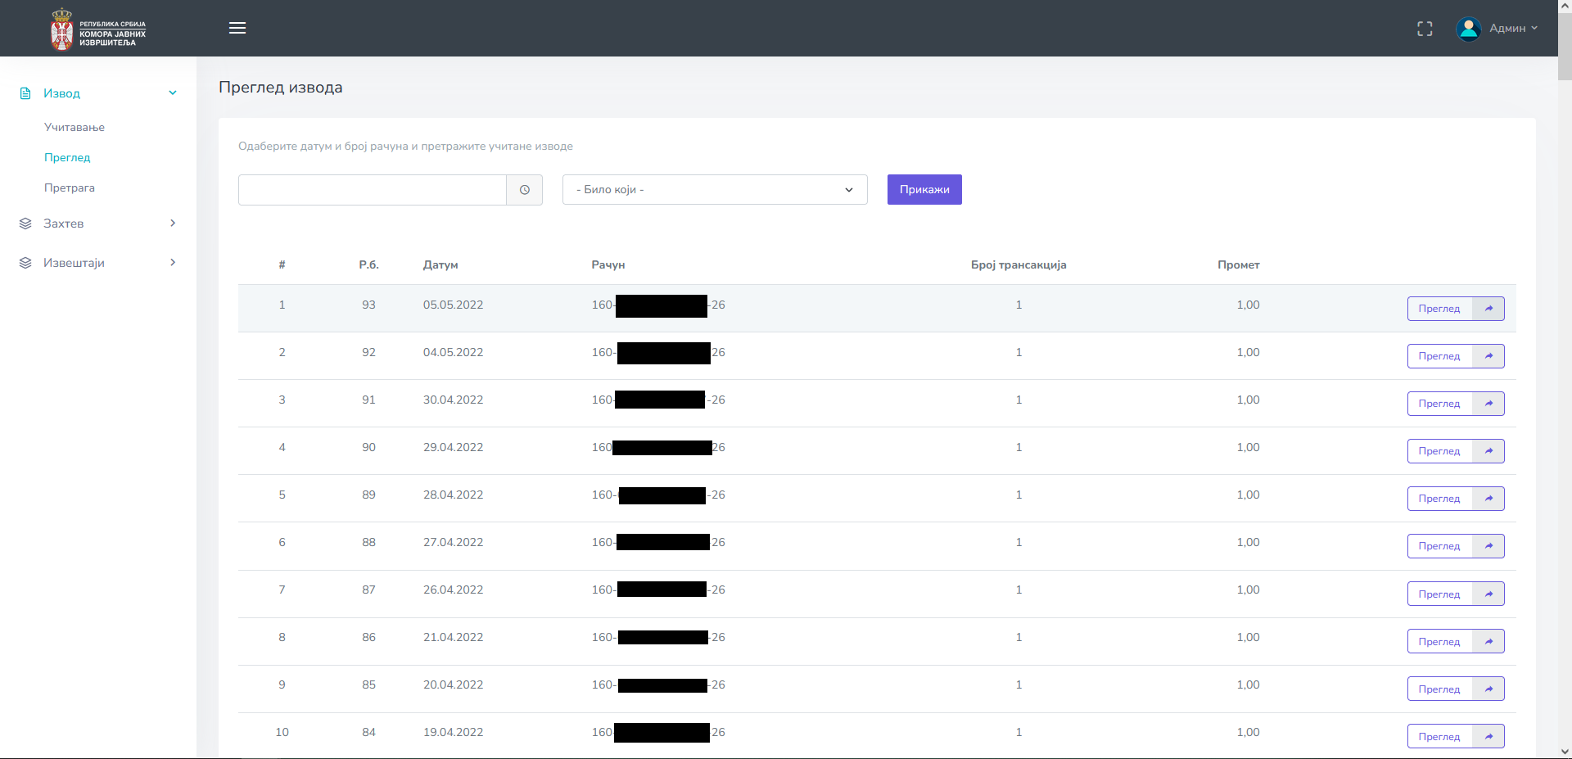Click share arrow for the 27.04.2022 row
The image size is (1572, 759).
(1488, 546)
